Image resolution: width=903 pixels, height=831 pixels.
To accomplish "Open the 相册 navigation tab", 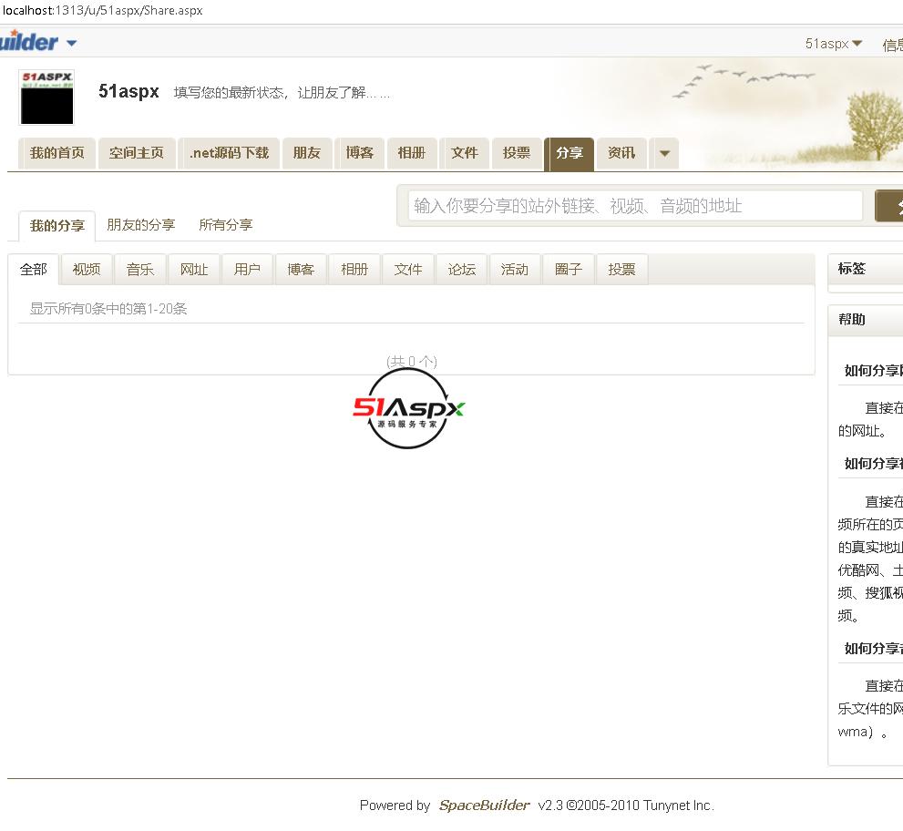I will (x=412, y=153).
